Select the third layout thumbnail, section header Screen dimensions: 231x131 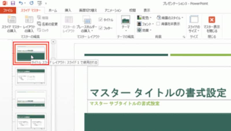click(x=31, y=99)
